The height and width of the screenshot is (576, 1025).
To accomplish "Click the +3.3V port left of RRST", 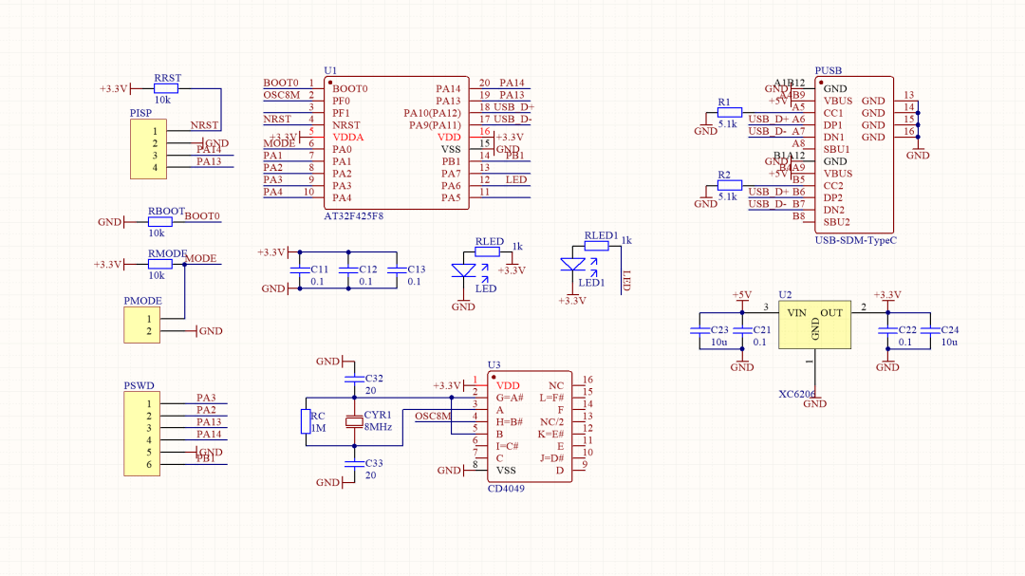I will coord(115,88).
